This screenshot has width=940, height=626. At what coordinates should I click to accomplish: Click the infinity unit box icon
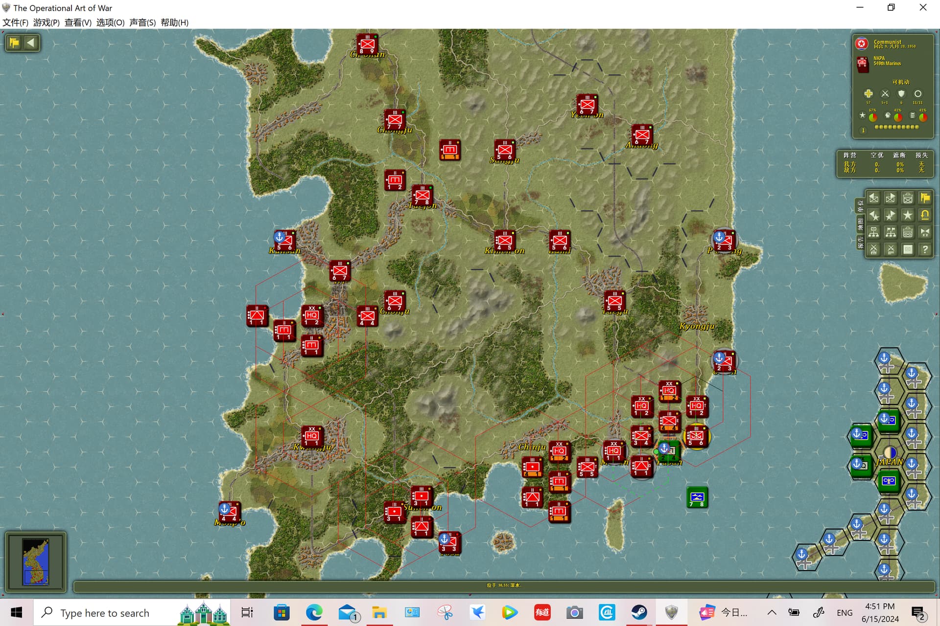coord(908,232)
